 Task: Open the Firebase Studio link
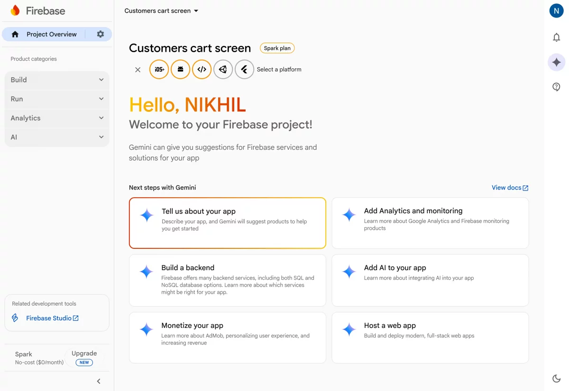click(52, 318)
